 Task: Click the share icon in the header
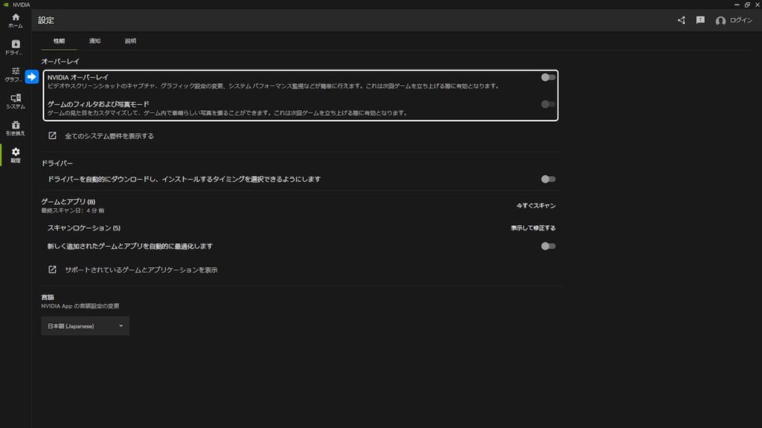point(680,21)
